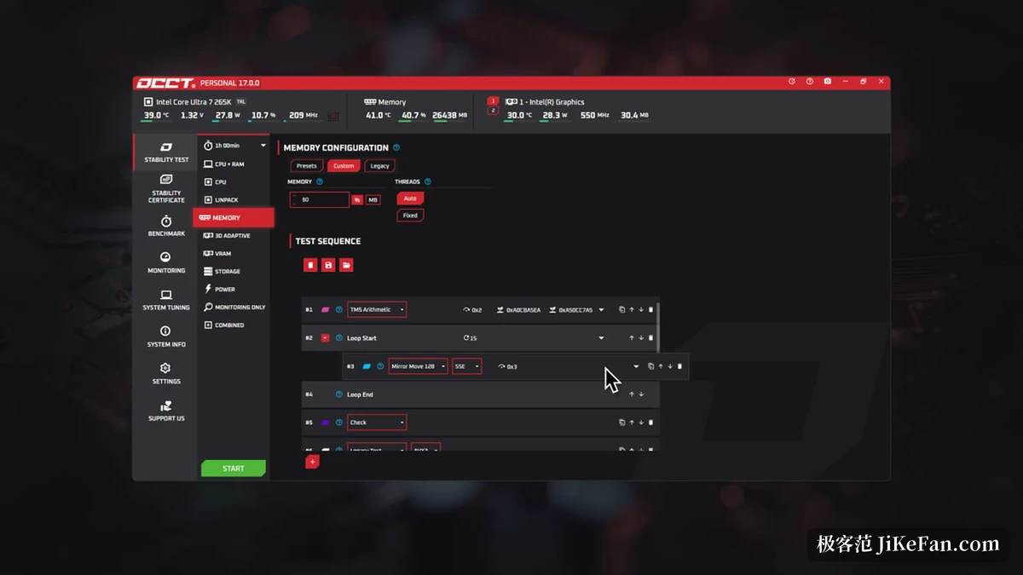Open the Settings section

(166, 373)
